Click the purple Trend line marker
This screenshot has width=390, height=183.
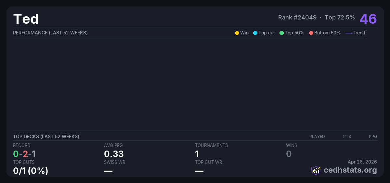click(x=348, y=33)
